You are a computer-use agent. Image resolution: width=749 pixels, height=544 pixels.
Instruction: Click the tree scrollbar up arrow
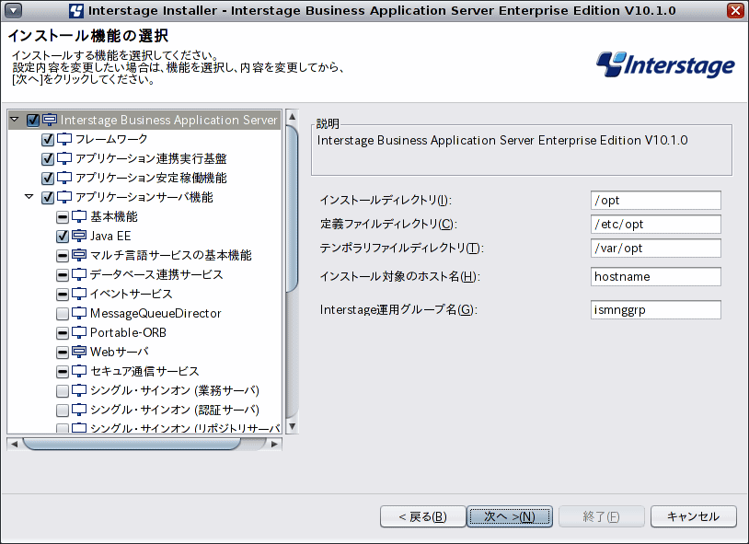[x=293, y=116]
